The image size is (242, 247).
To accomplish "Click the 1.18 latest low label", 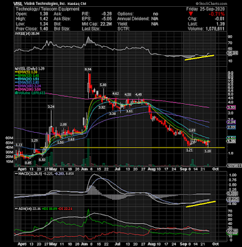I will pos(208,151).
